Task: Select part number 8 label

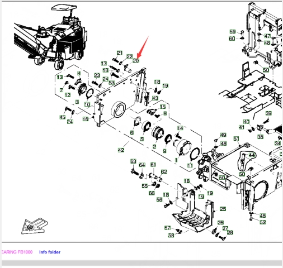Action: pos(165,113)
